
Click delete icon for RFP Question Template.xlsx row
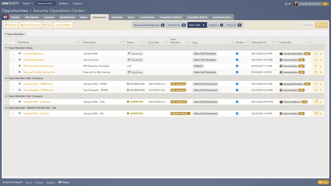pos(321,66)
